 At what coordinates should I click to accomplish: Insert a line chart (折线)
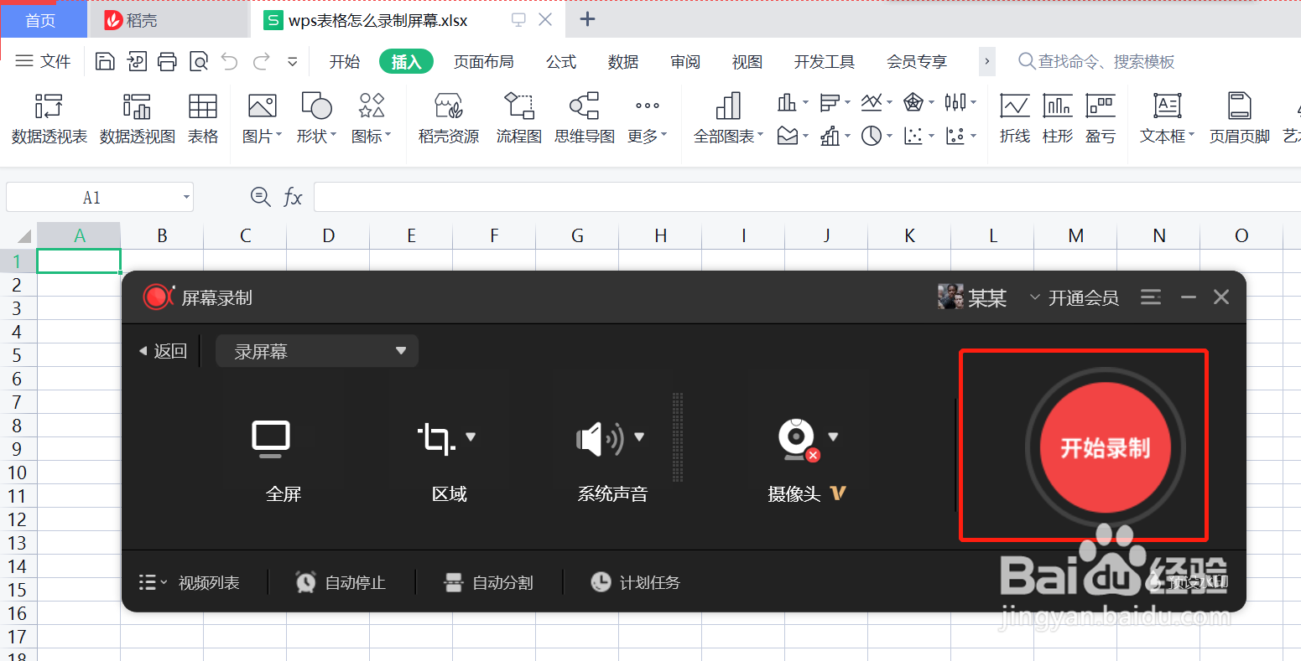coord(1014,117)
